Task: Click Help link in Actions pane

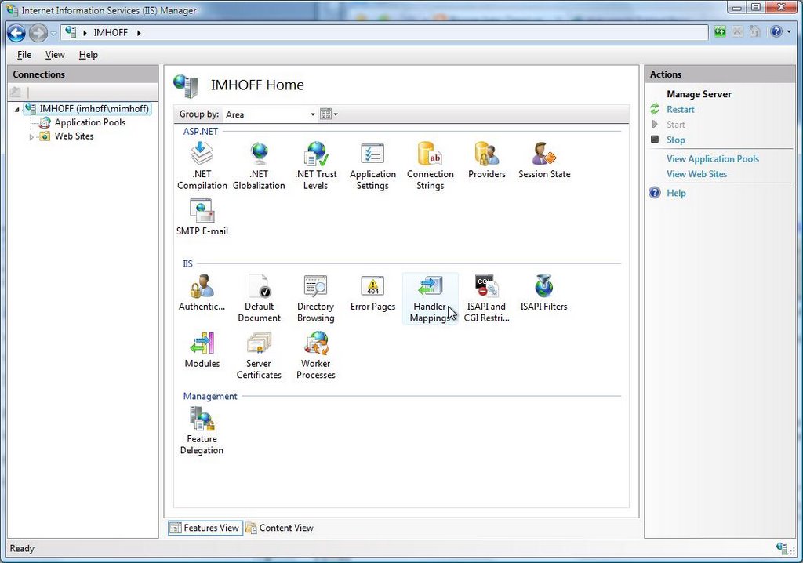Action: 676,193
